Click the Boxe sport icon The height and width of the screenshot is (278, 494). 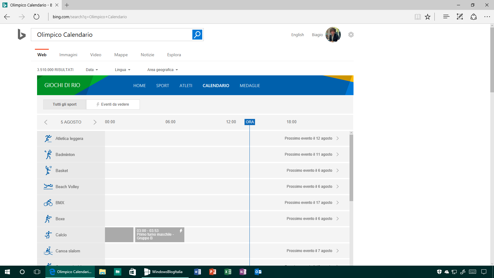[x=48, y=219]
